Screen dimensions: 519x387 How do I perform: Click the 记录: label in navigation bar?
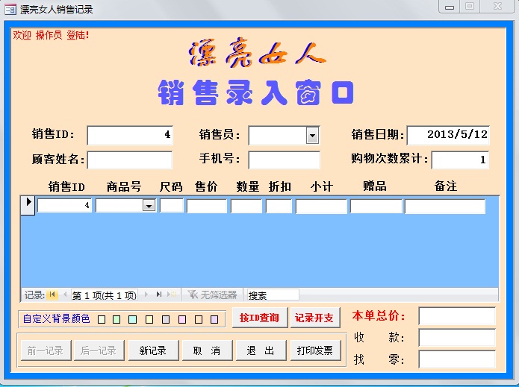tap(34, 295)
